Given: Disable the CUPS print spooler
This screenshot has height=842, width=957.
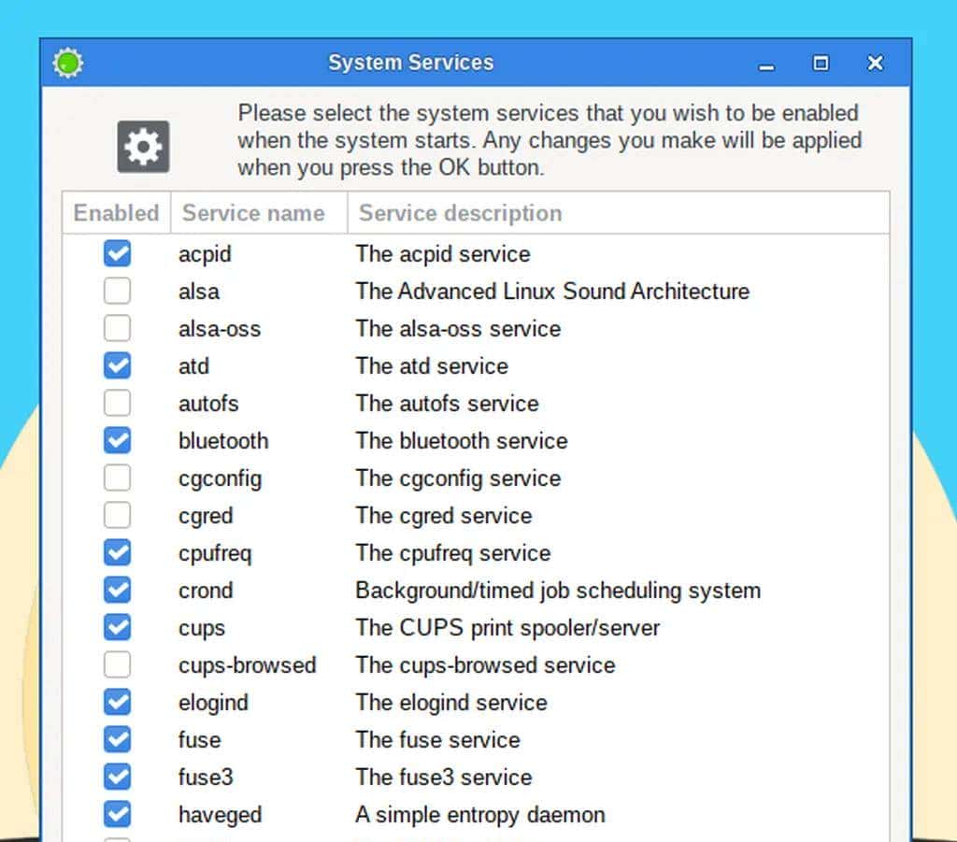Looking at the screenshot, I should [117, 627].
